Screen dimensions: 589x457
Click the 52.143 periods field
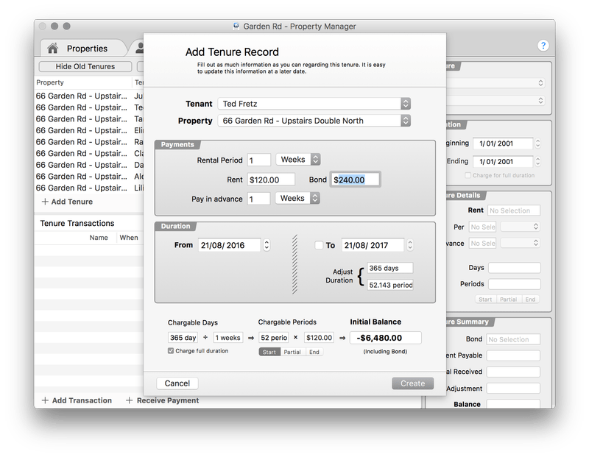click(390, 285)
